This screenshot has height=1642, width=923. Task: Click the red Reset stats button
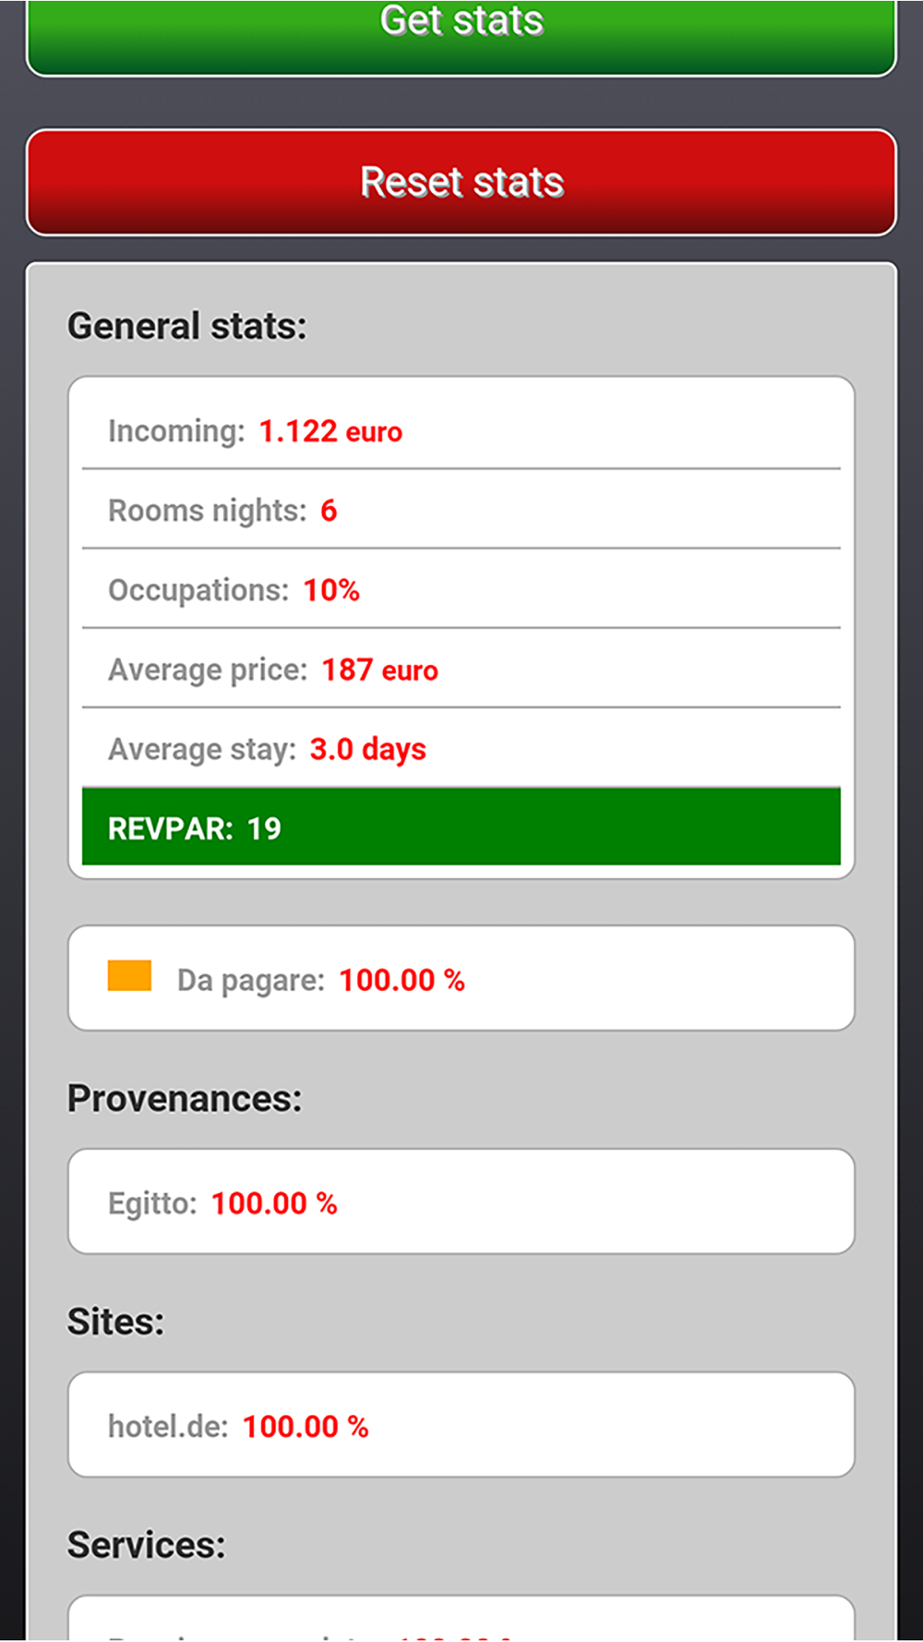(461, 182)
